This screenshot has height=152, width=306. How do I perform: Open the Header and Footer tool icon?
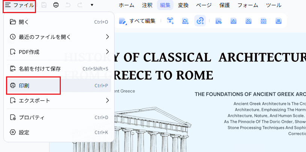coord(264,21)
